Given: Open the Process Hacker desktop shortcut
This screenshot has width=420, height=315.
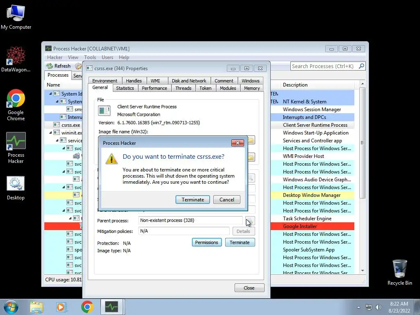Looking at the screenshot, I should click(16, 148).
